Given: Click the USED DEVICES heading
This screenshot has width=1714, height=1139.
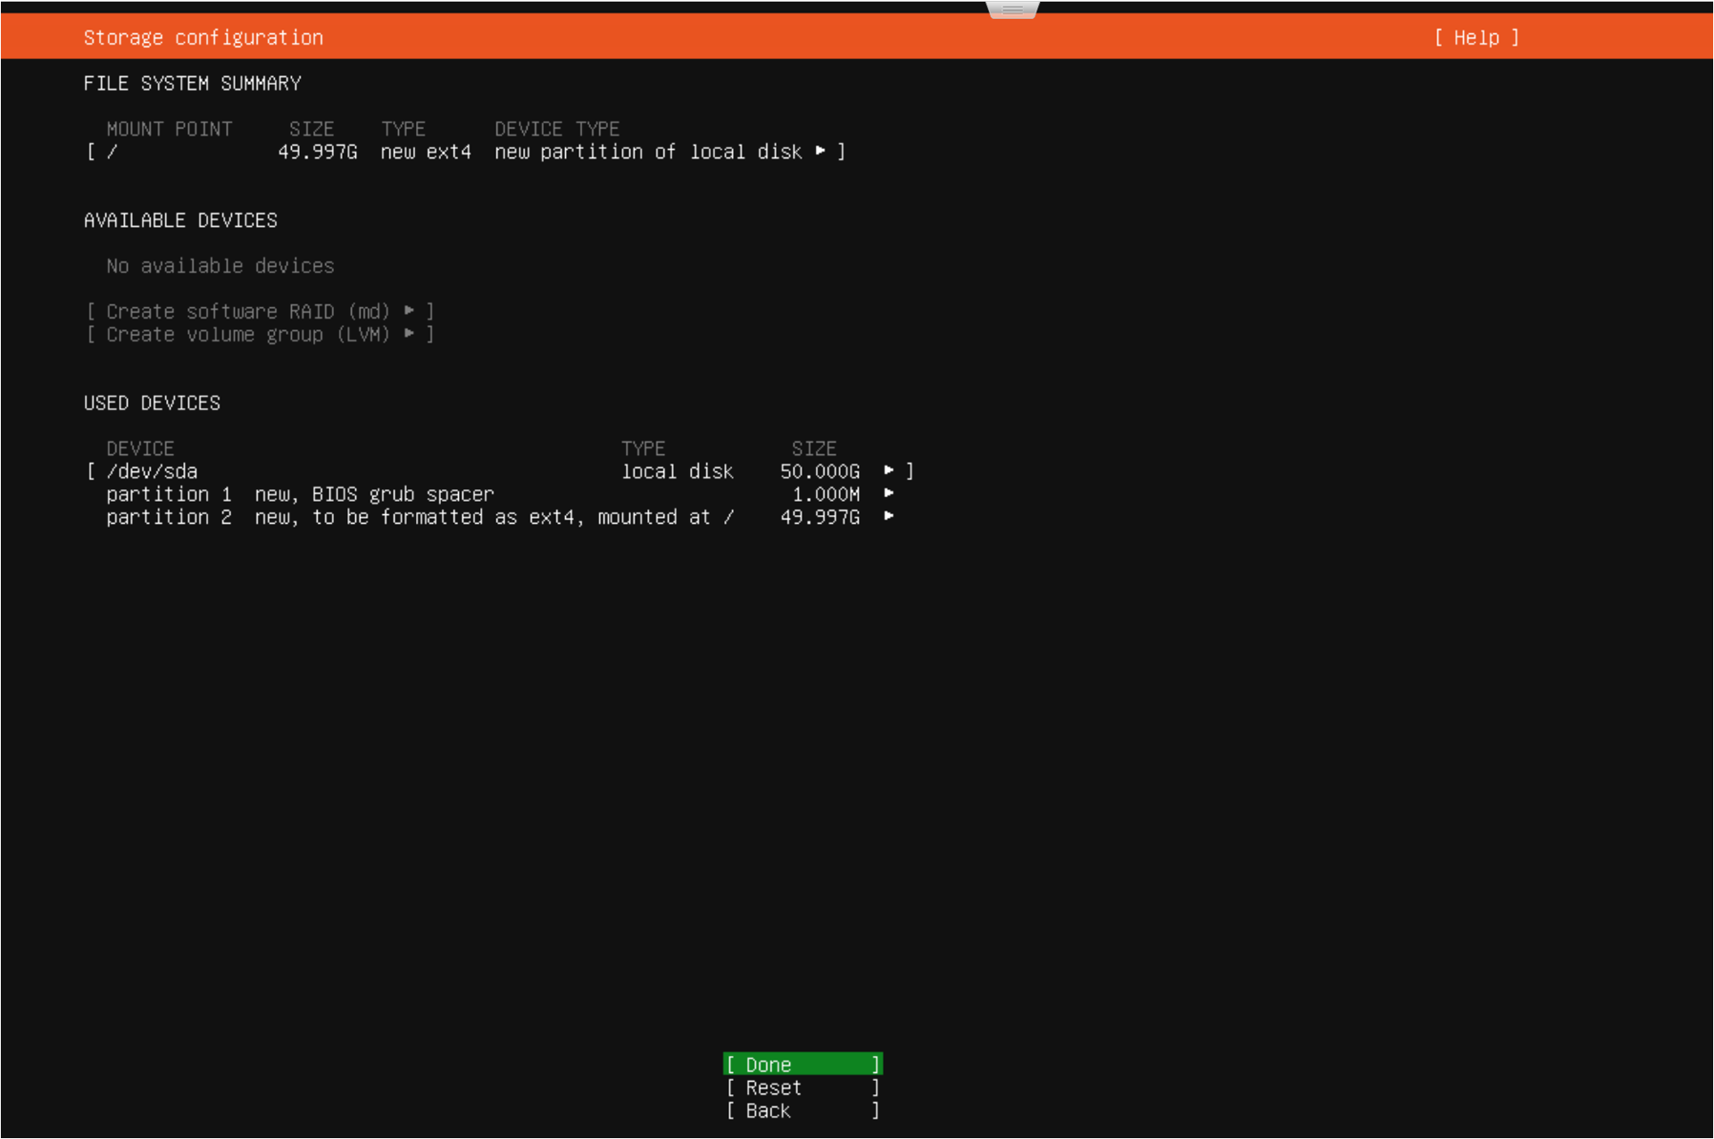Looking at the screenshot, I should tap(152, 403).
